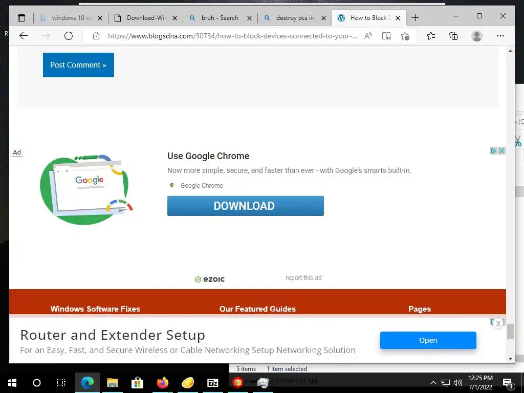This screenshot has width=524, height=393.
Task: View site information lock icon
Action: (x=96, y=36)
